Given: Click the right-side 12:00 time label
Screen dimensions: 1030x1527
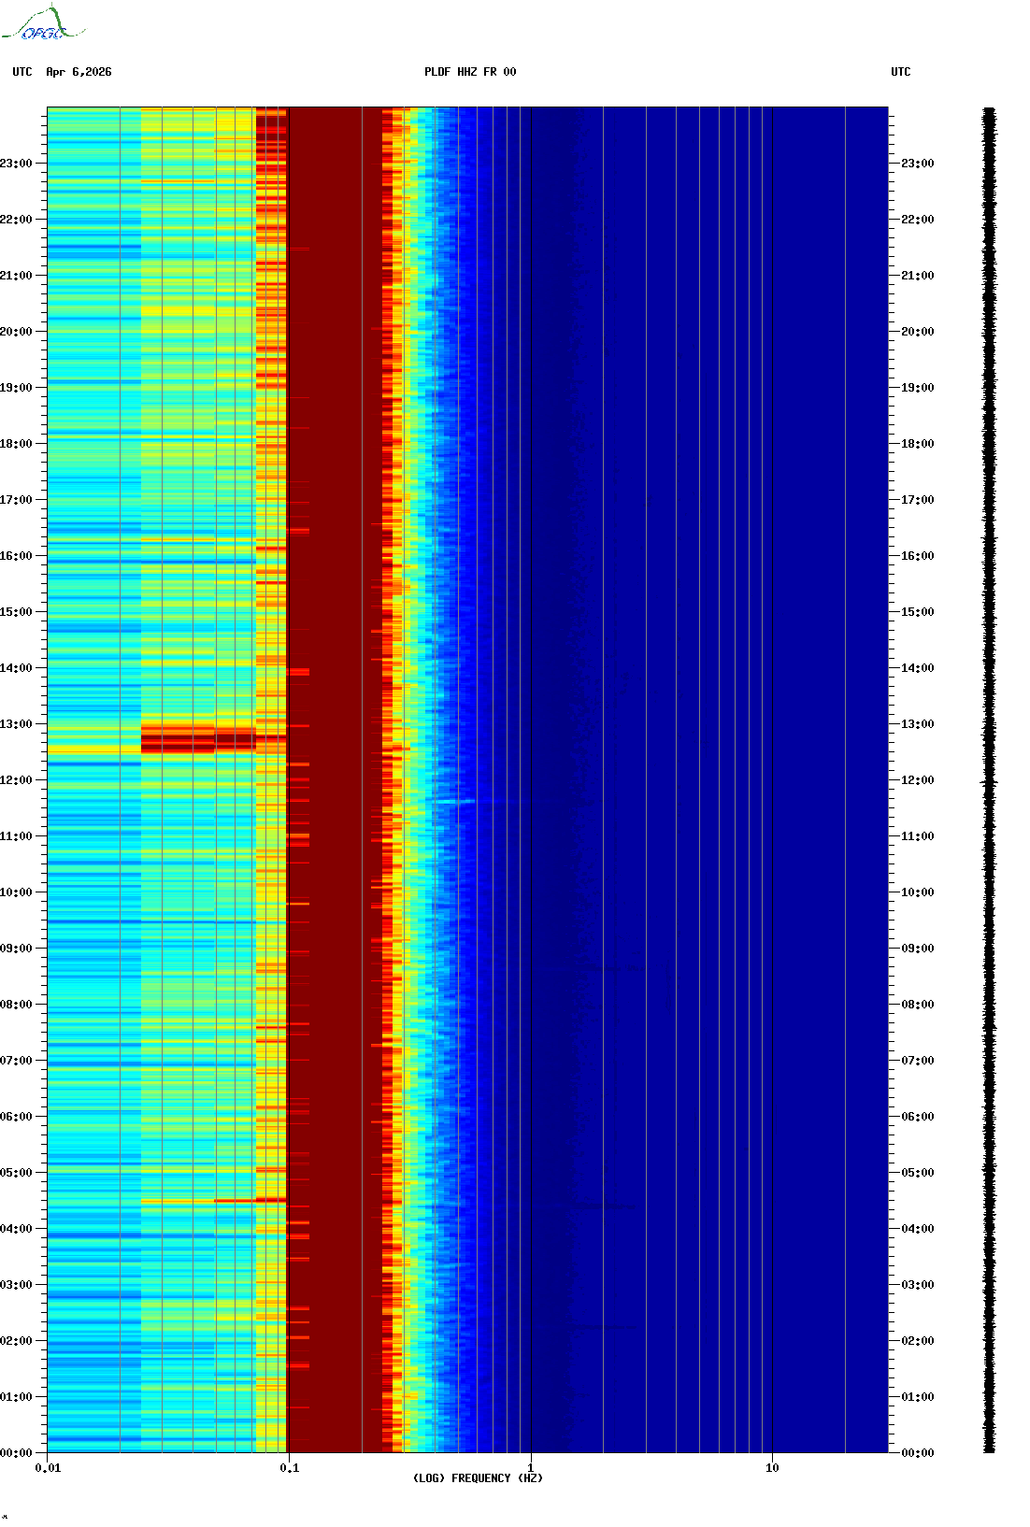Looking at the screenshot, I should coord(918,780).
